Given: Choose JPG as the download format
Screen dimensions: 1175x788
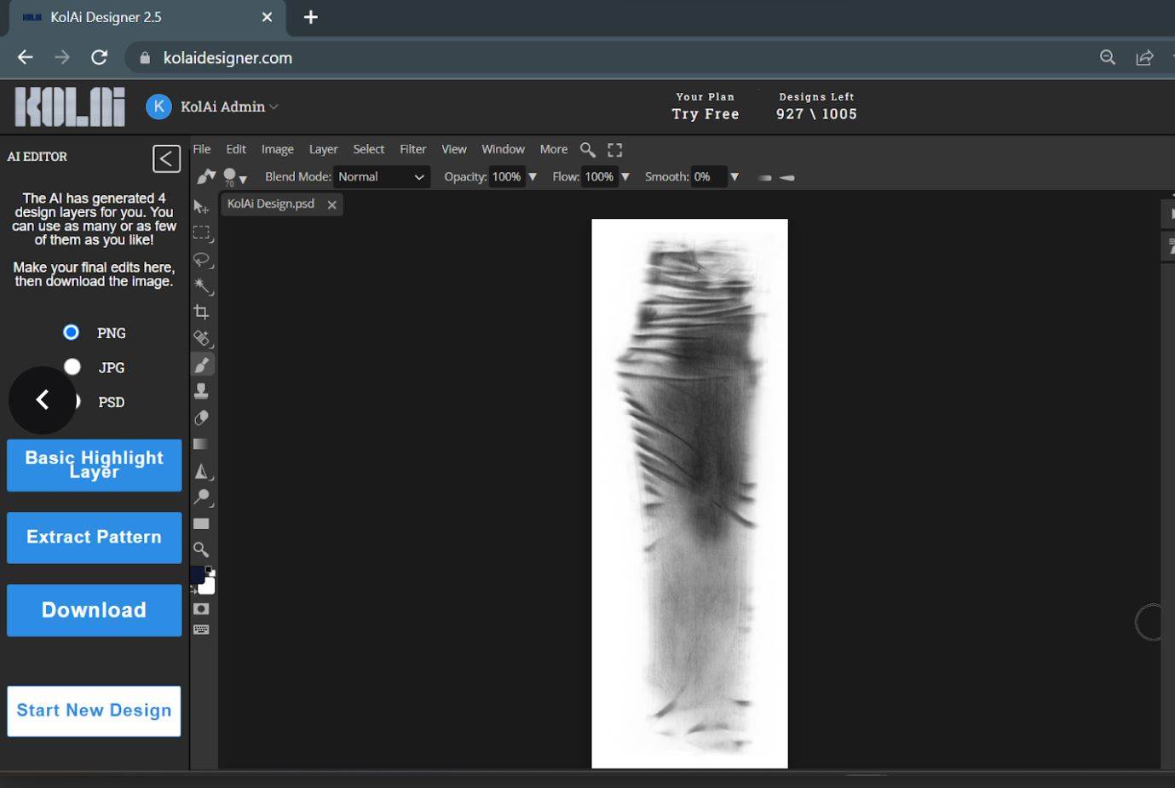Looking at the screenshot, I should [x=72, y=366].
